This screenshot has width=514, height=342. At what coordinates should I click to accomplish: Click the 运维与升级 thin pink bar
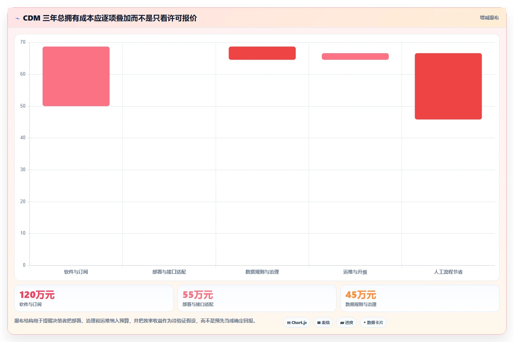click(x=355, y=57)
